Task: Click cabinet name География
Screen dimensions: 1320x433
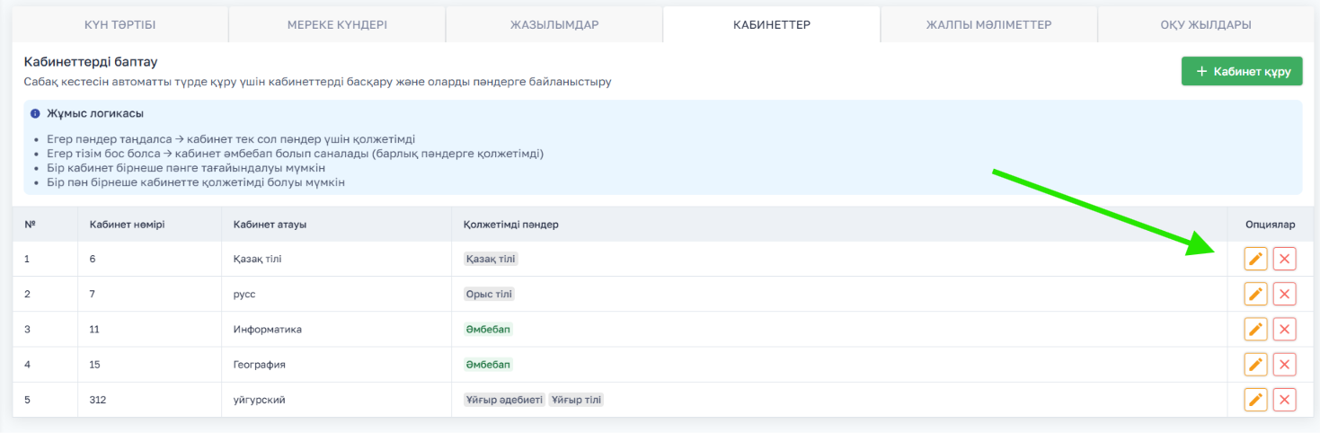Action: (x=259, y=365)
